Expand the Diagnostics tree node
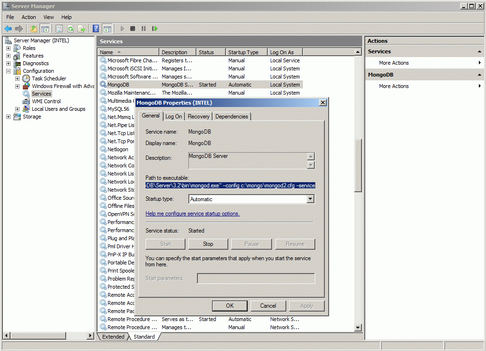 [9, 64]
